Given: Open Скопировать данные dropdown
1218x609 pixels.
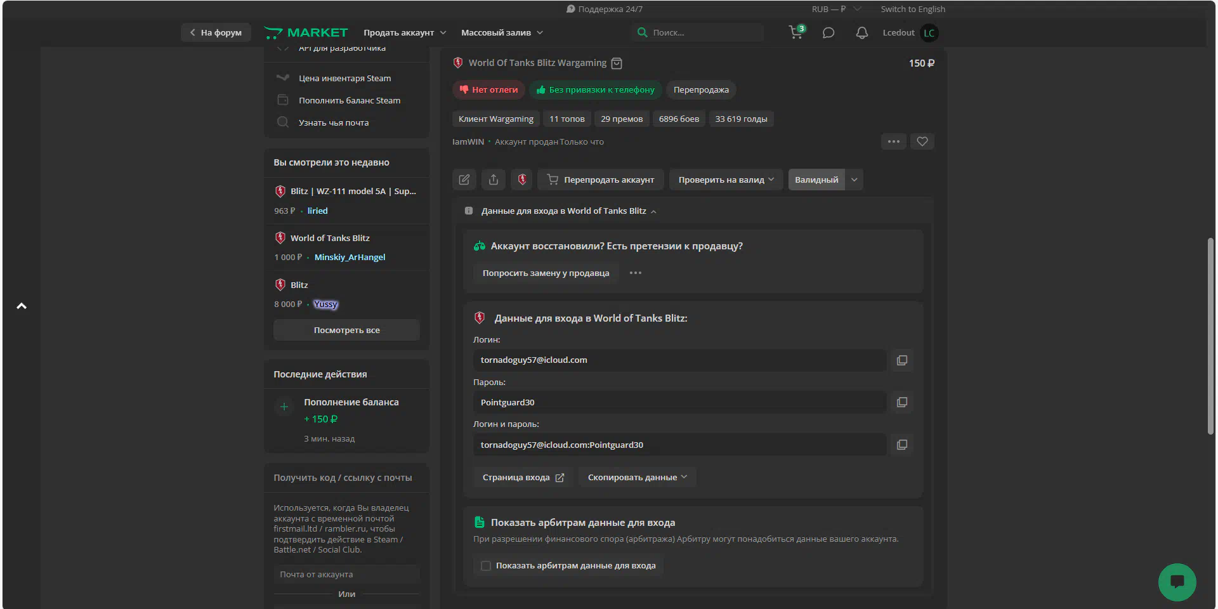Looking at the screenshot, I should tap(638, 477).
